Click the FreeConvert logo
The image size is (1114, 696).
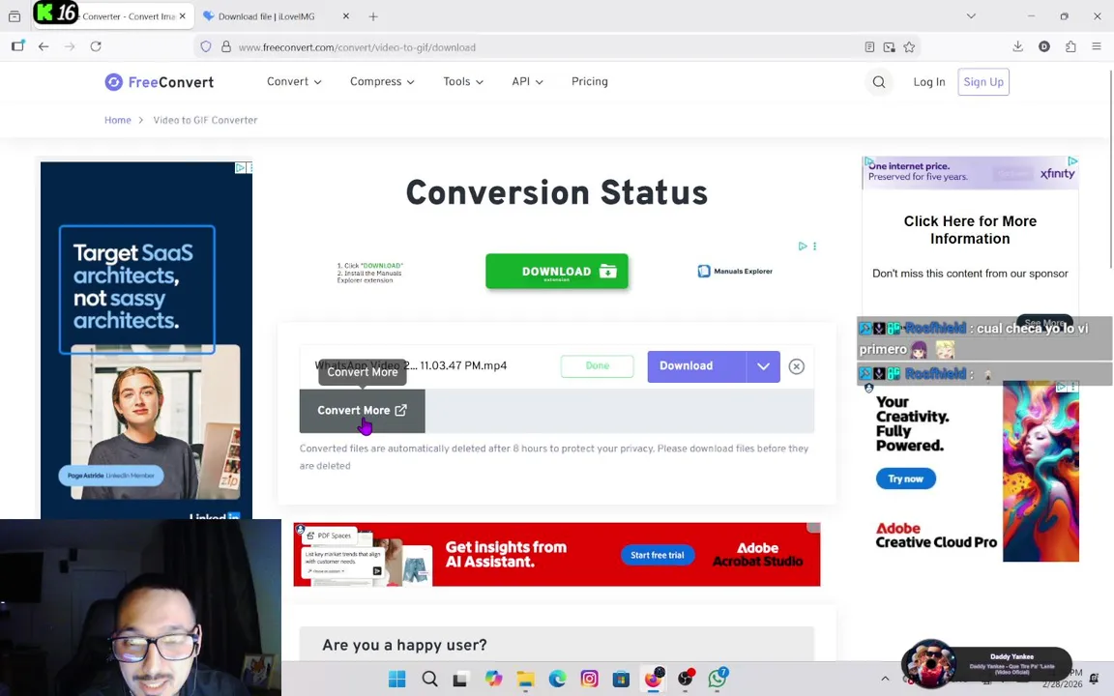160,82
